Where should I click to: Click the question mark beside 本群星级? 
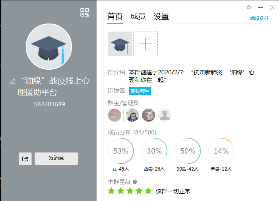[x=135, y=182]
